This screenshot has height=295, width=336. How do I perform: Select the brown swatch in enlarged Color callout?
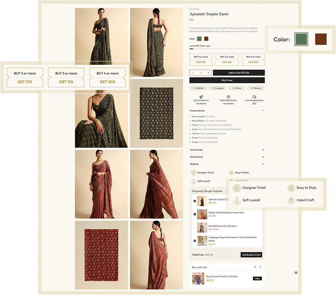[321, 39]
